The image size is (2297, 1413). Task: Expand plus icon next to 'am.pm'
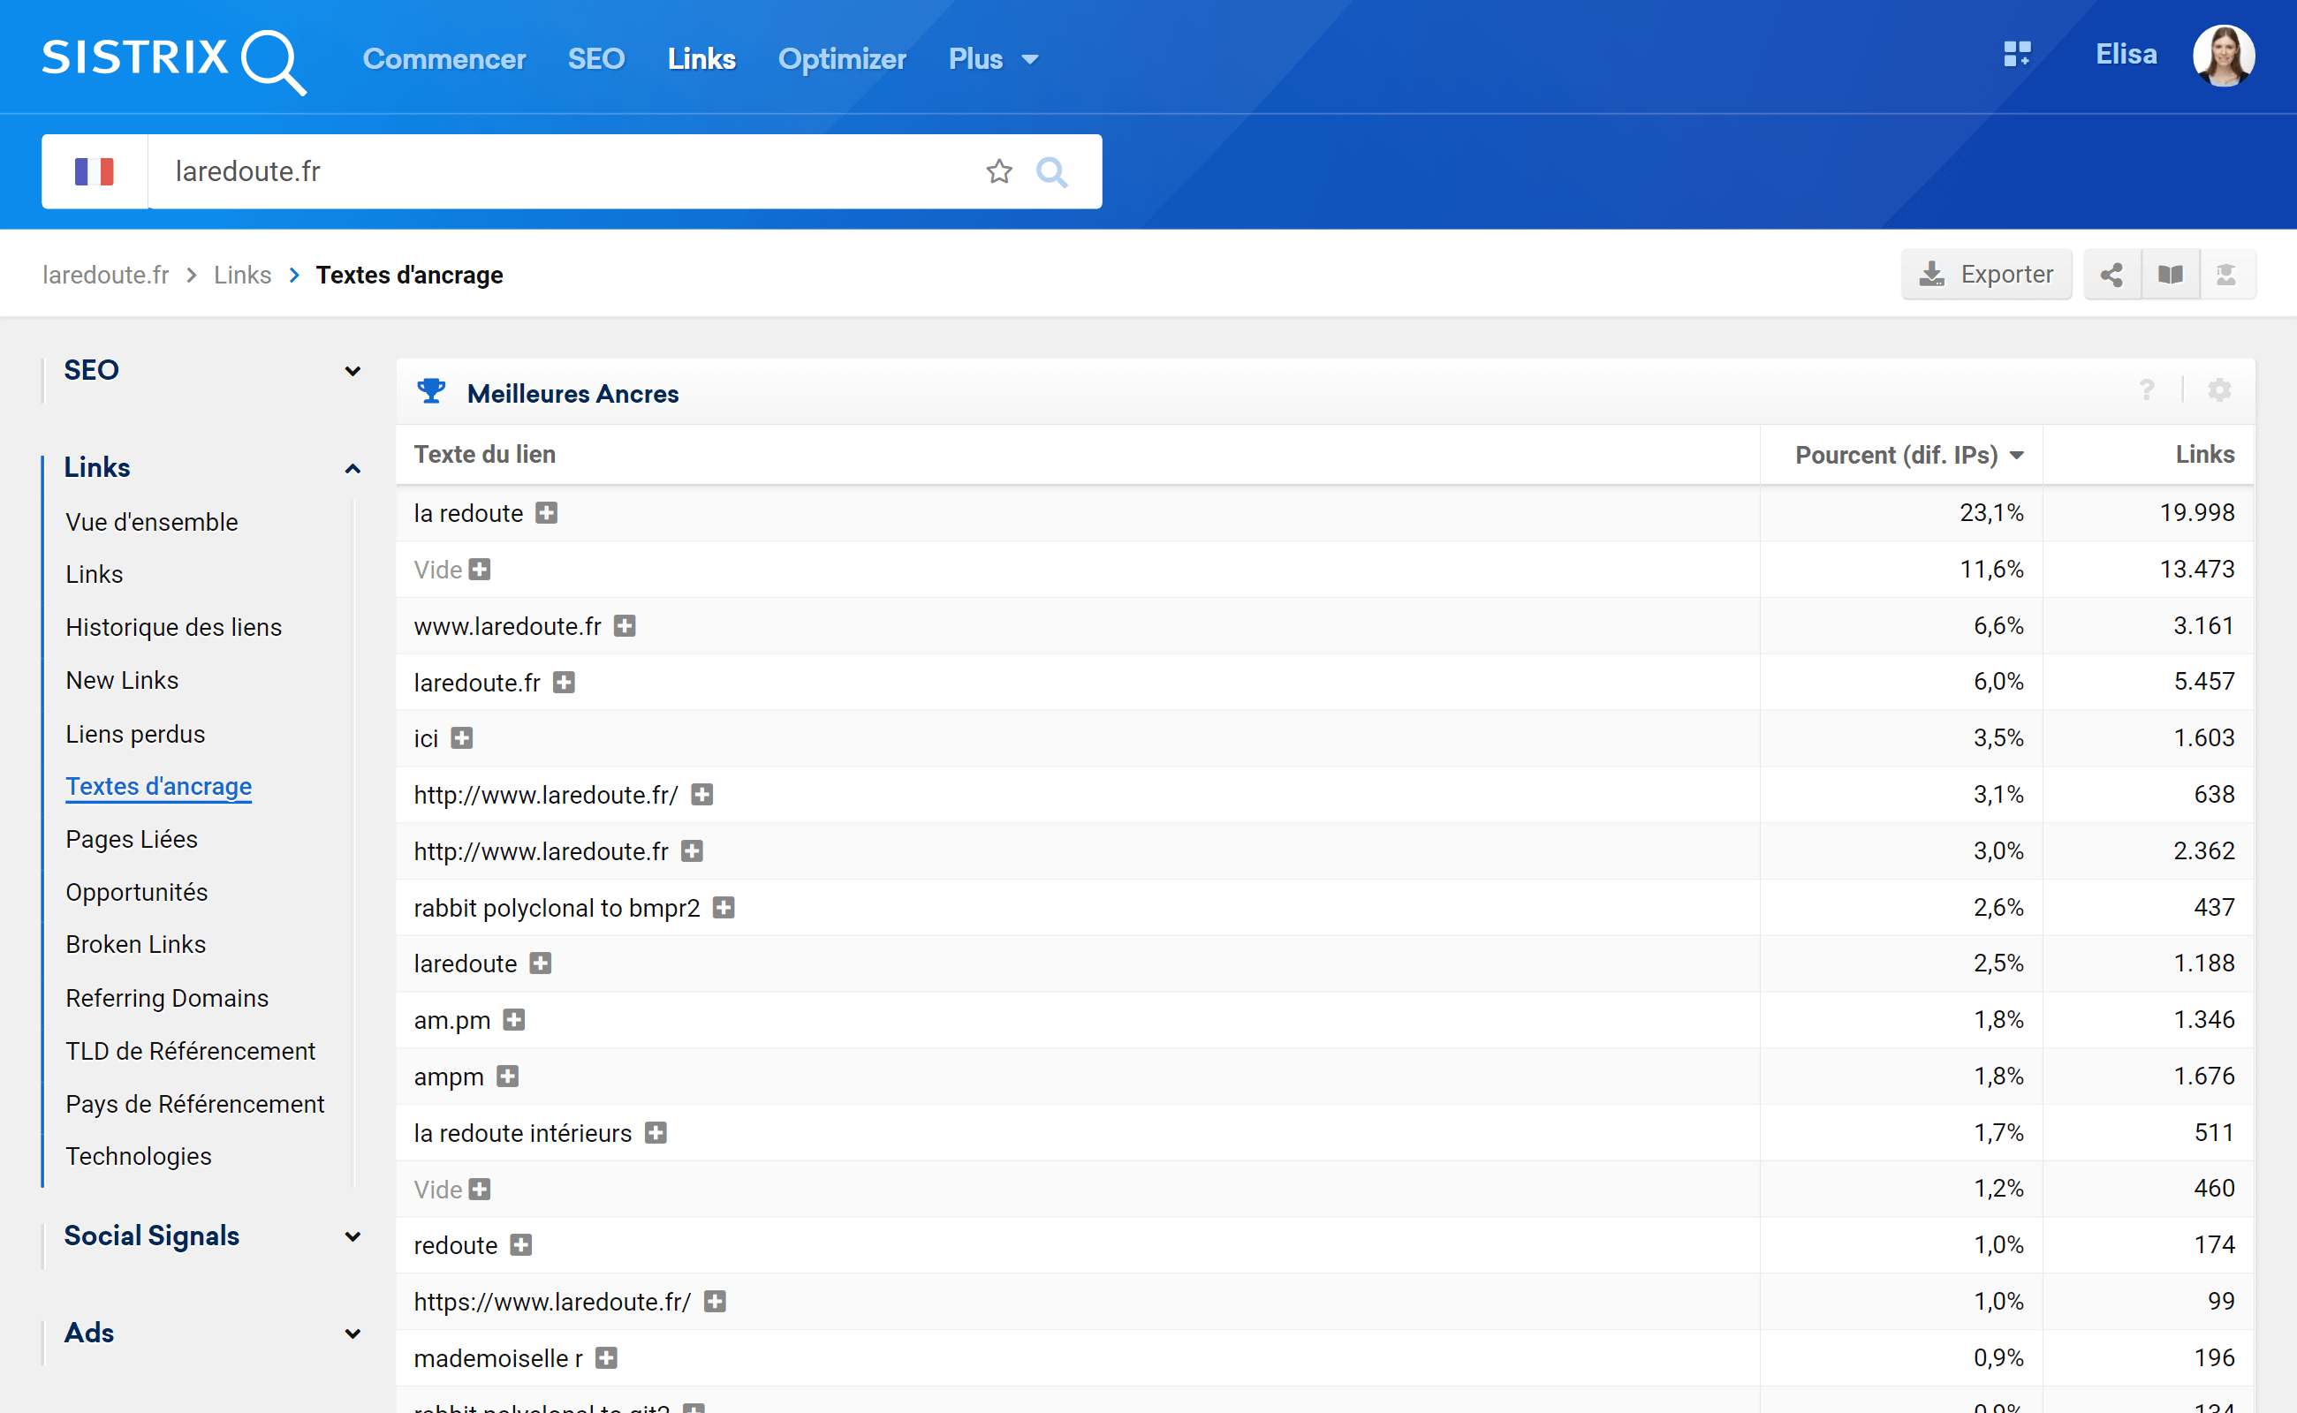tap(514, 1019)
